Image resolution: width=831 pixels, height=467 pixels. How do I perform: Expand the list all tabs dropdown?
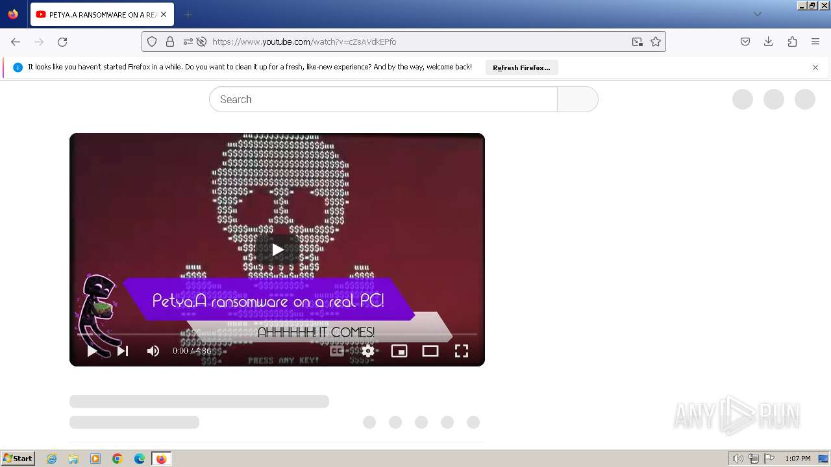point(757,14)
